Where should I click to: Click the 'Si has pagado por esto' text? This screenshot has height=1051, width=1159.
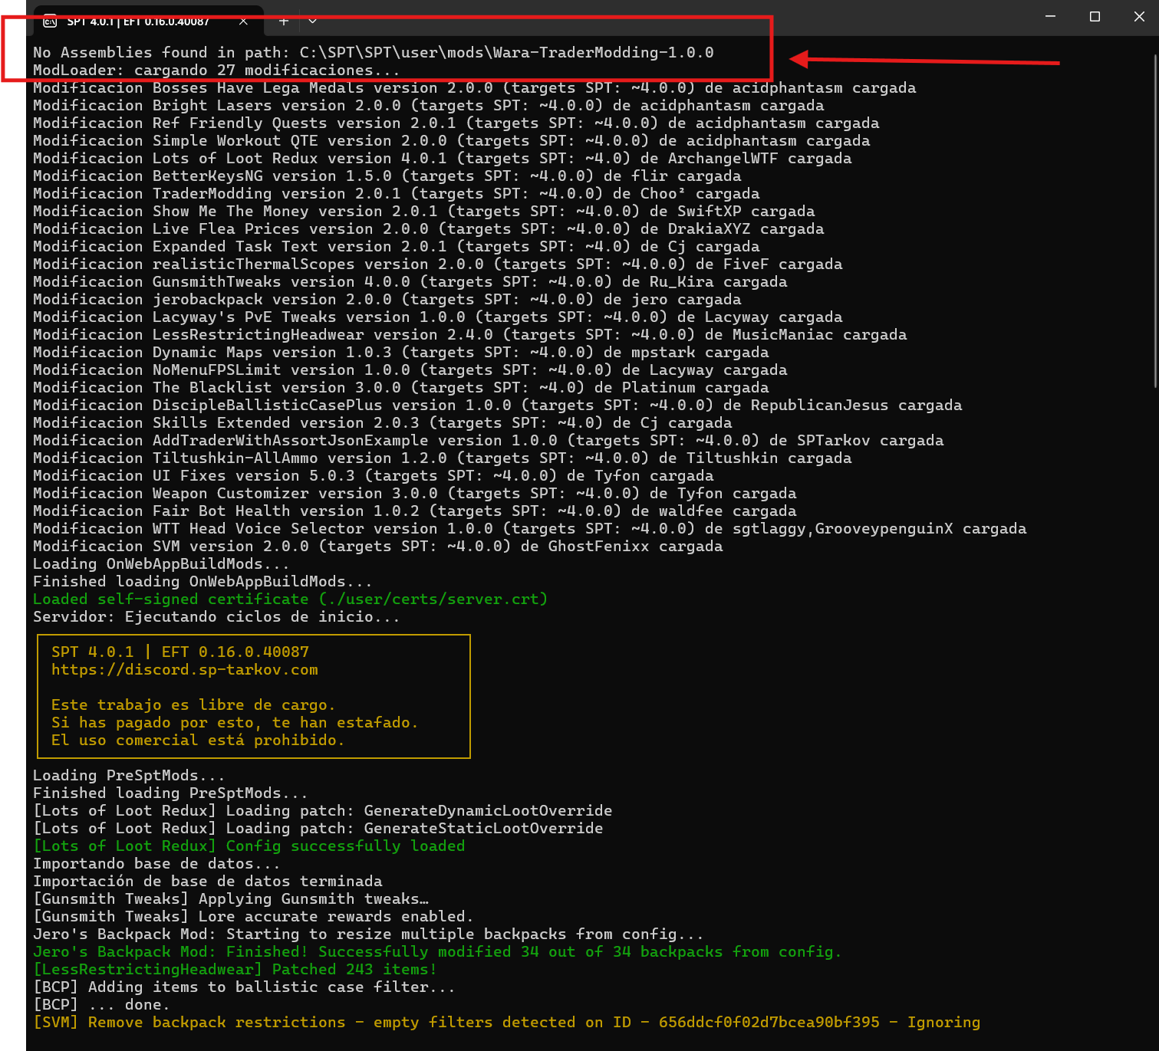coord(235,722)
